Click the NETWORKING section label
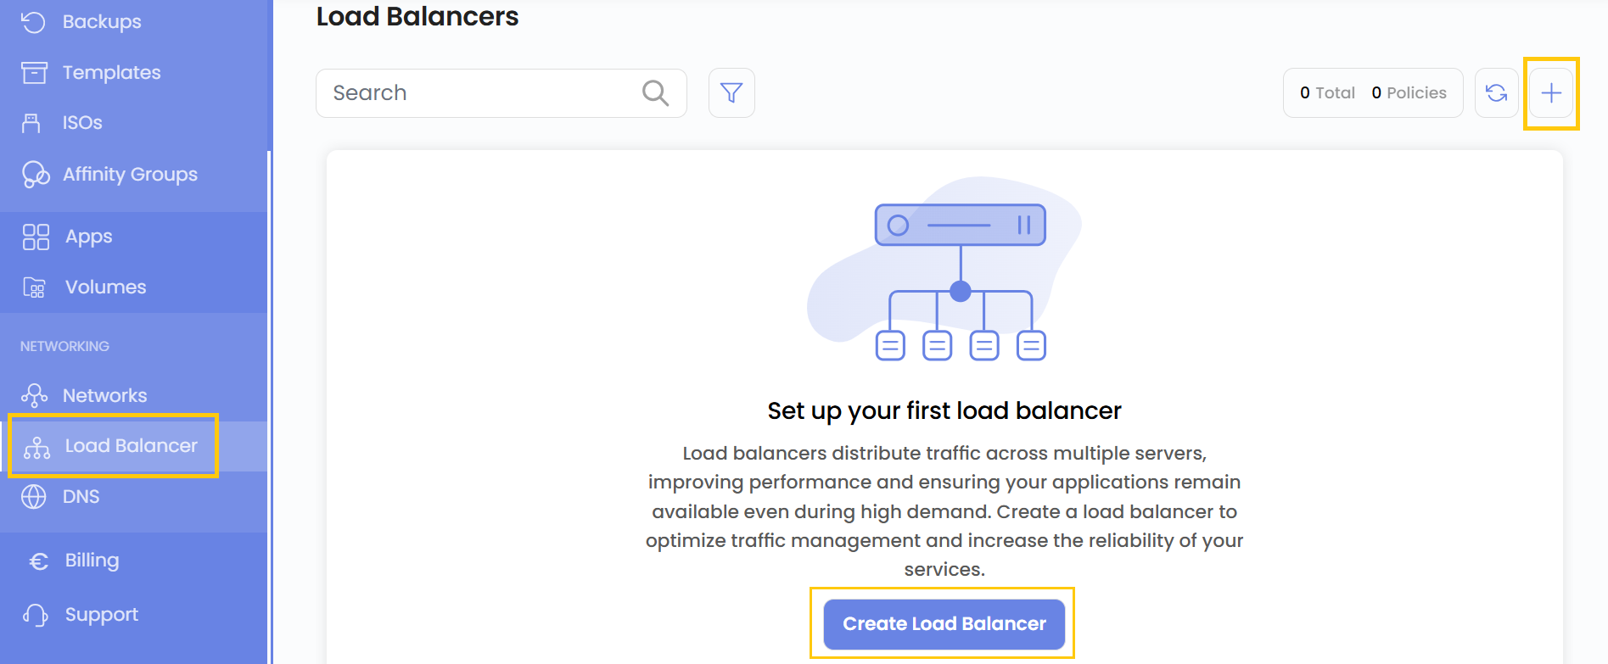 pos(64,346)
